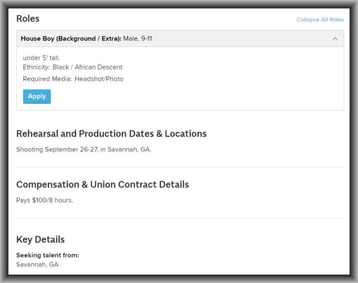Image resolution: width=358 pixels, height=283 pixels.
Task: Click the Collapse All Roles link
Action: [320, 20]
